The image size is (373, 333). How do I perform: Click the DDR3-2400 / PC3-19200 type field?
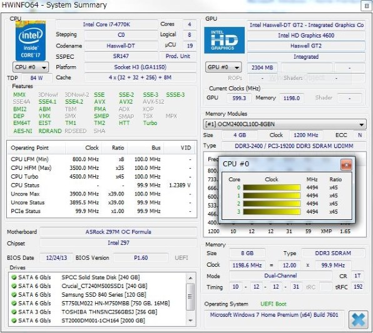pyautogui.click(x=294, y=146)
